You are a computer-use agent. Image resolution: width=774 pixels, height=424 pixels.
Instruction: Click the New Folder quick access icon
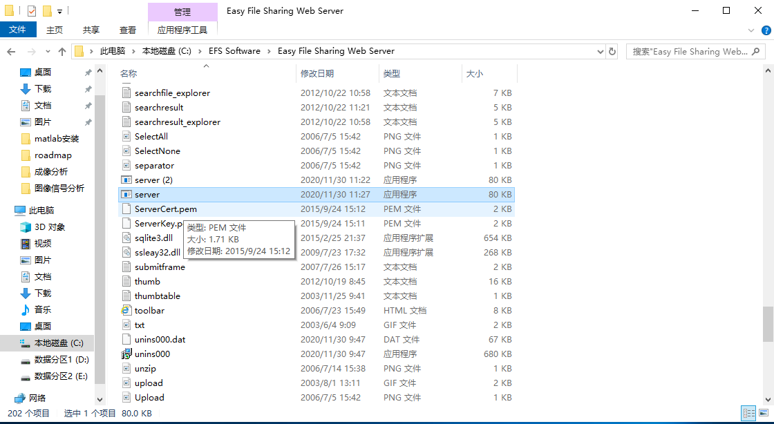coord(48,11)
